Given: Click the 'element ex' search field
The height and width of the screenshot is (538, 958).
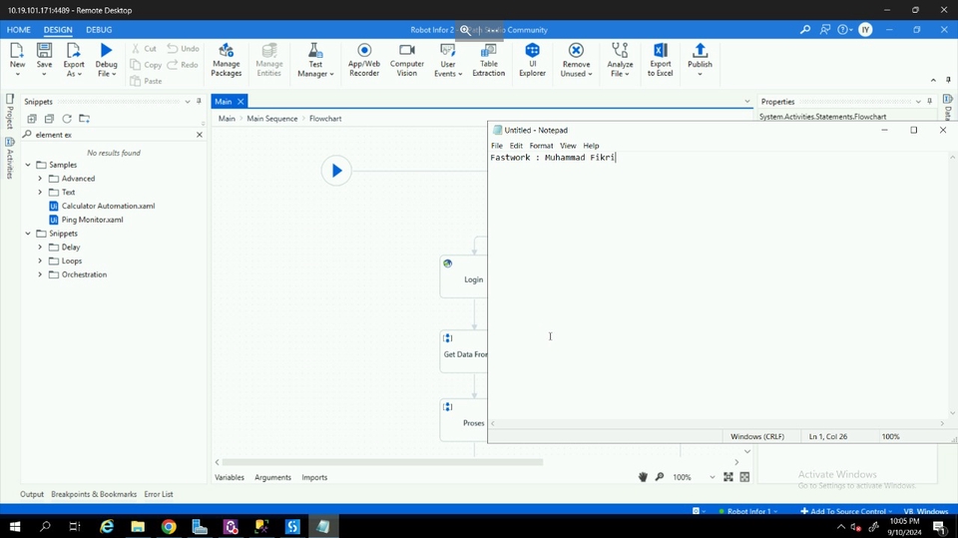Looking at the screenshot, I should point(113,135).
